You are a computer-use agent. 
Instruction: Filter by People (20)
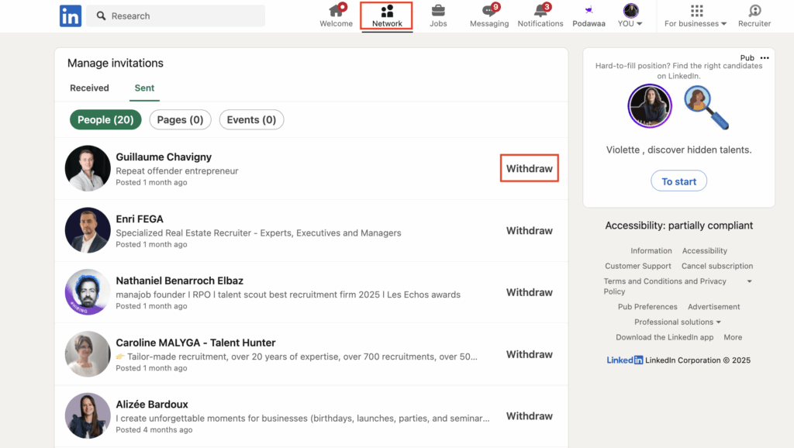[105, 119]
